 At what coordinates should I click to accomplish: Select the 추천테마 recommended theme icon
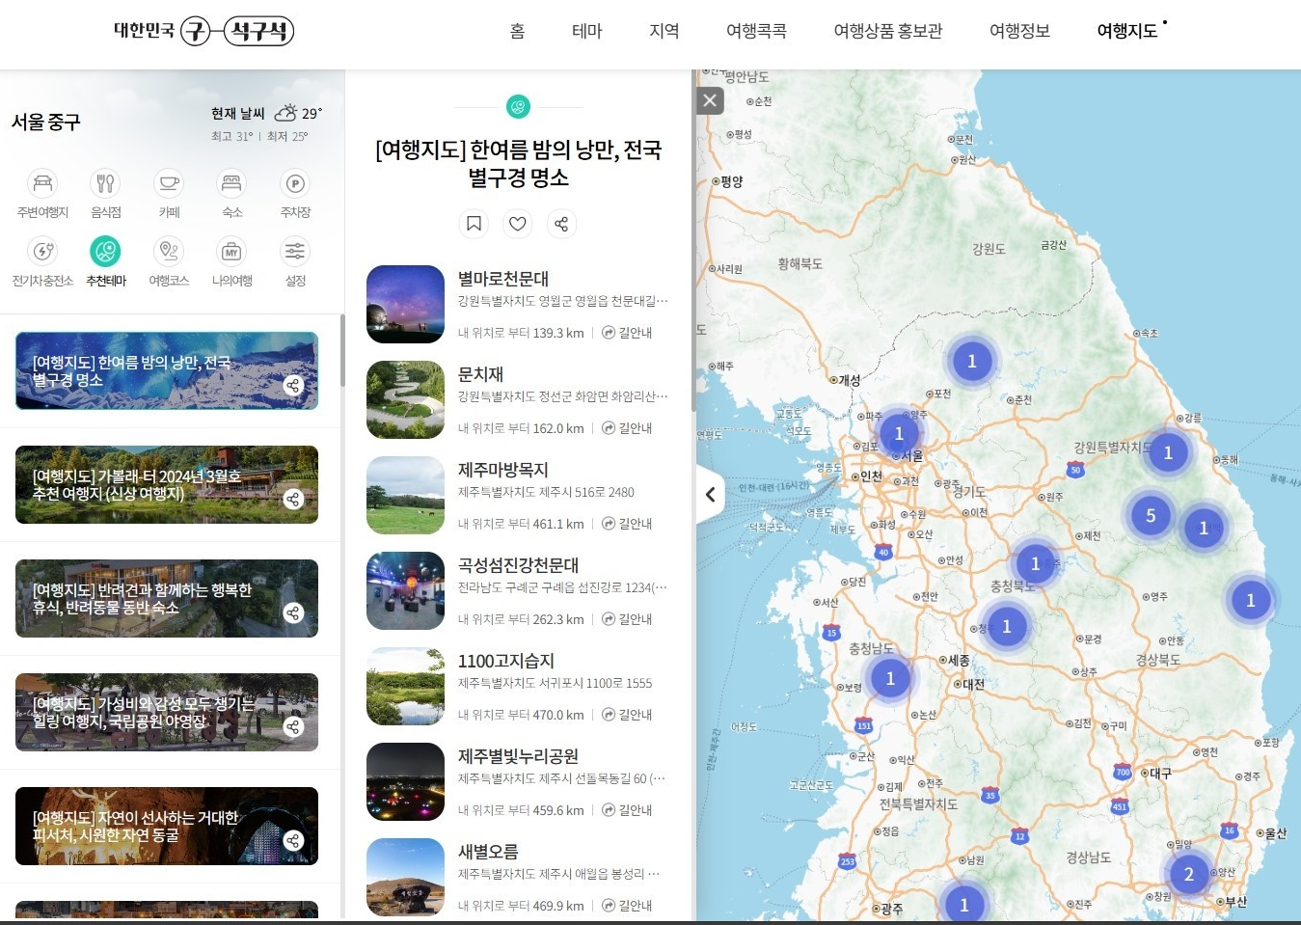[105, 252]
